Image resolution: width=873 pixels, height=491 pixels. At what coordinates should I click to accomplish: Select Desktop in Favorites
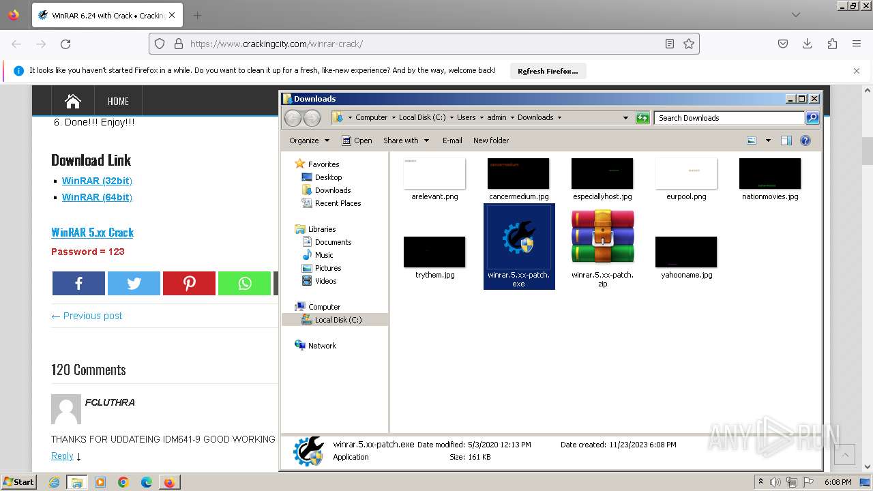point(328,177)
